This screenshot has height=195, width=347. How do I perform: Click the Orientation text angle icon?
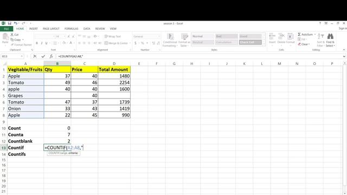(95, 36)
